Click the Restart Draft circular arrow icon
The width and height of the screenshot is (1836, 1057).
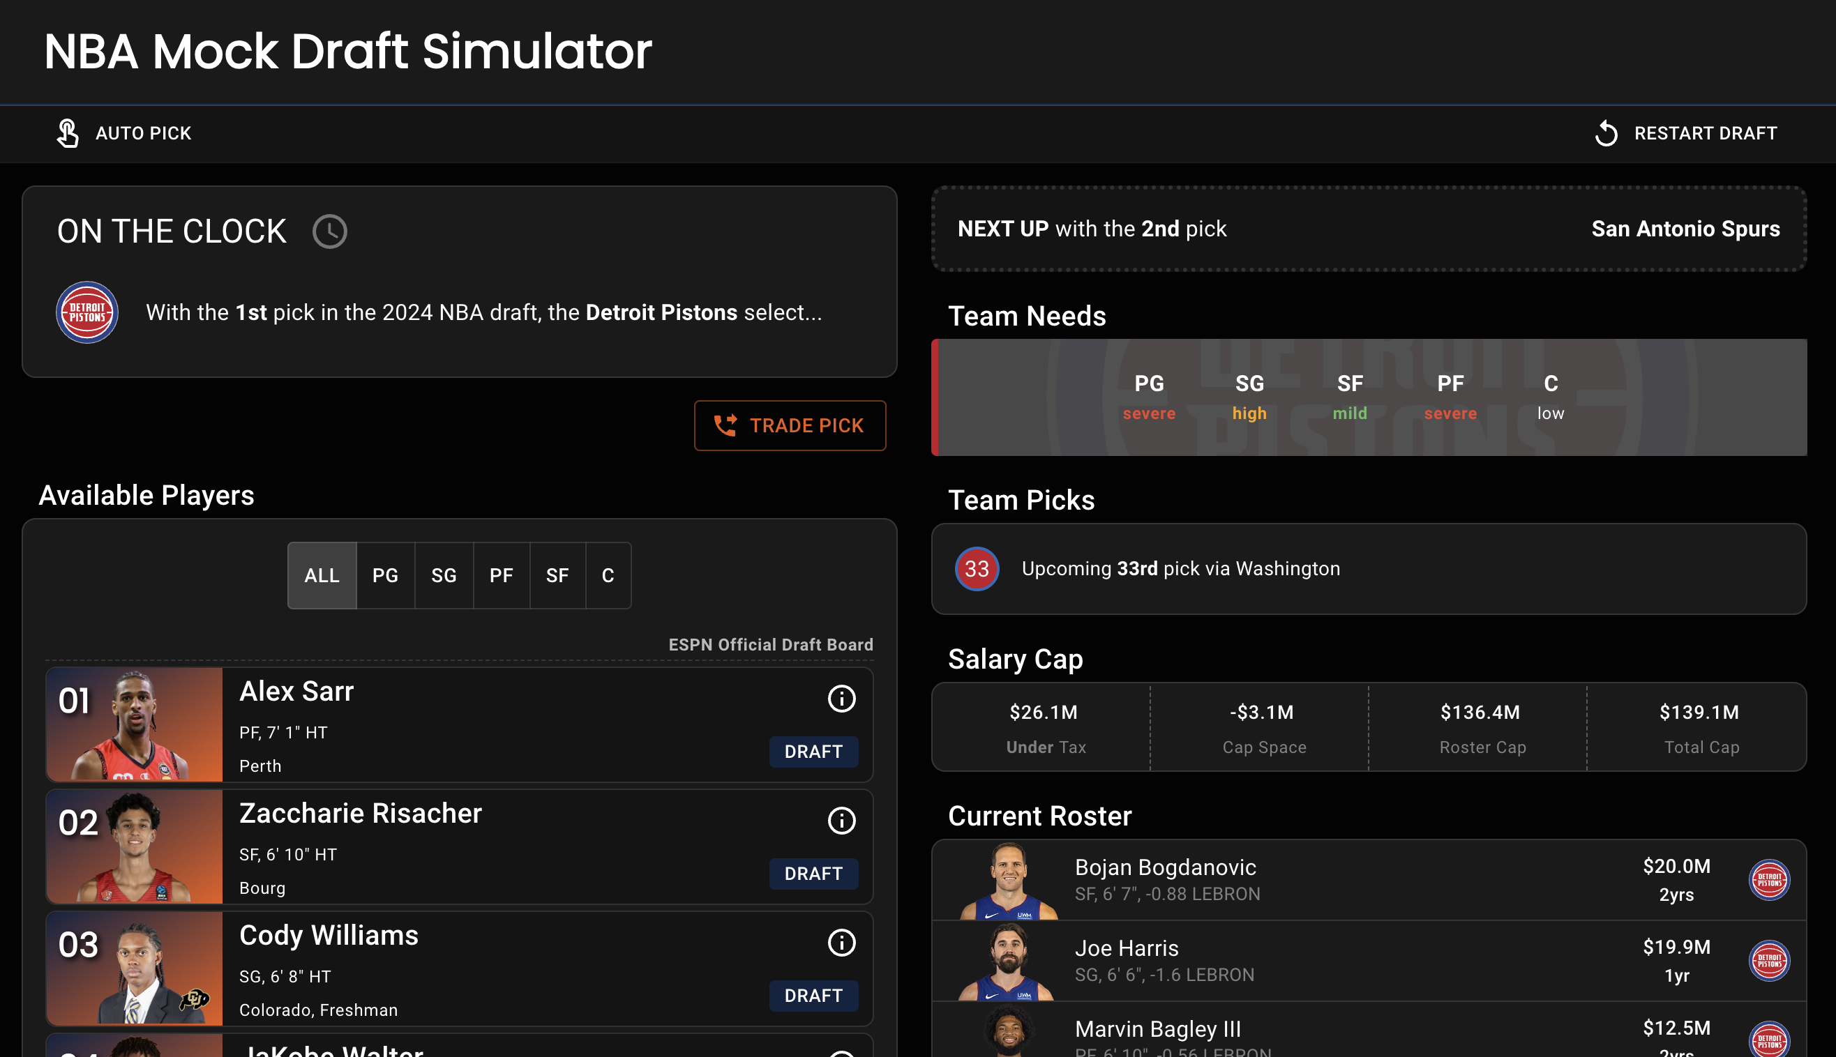(1606, 134)
